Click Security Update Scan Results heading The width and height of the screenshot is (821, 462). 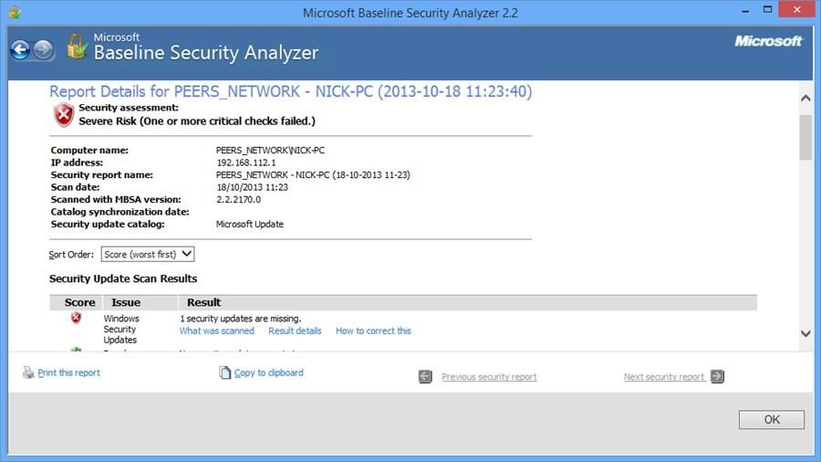[x=123, y=278]
